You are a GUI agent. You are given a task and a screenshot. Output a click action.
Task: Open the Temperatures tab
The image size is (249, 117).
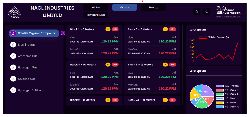pos(96,15)
